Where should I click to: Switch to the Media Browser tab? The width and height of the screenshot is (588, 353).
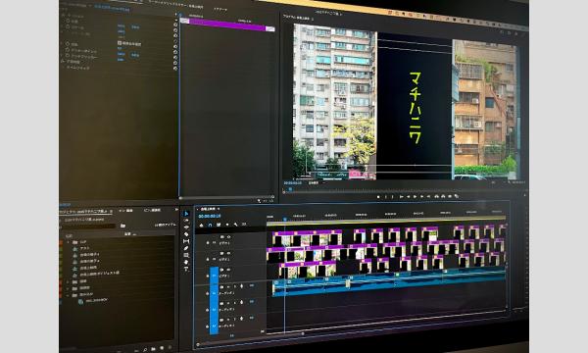126,211
